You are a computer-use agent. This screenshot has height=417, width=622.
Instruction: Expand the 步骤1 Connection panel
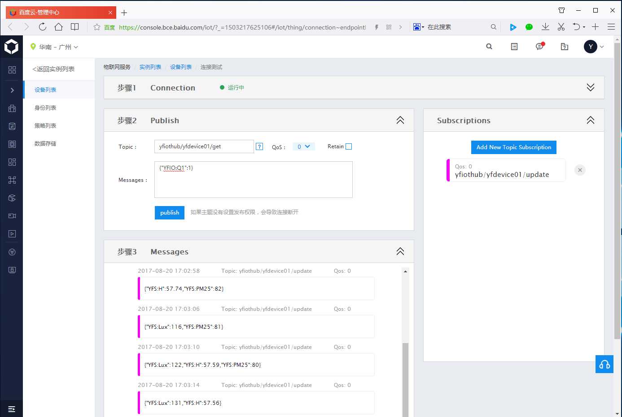point(591,87)
